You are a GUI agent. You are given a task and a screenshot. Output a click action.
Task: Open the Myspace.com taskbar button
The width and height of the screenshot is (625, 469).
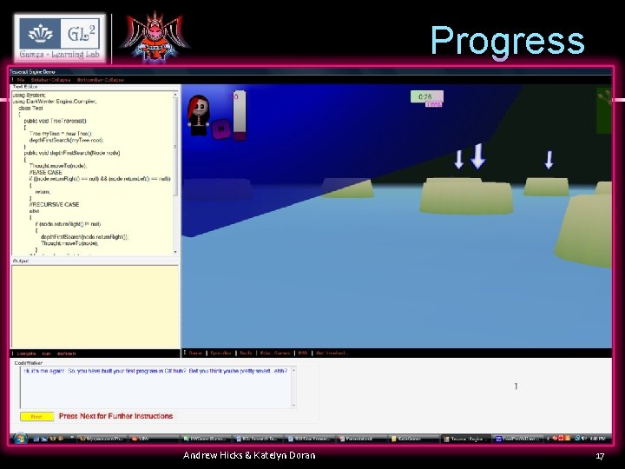point(102,439)
